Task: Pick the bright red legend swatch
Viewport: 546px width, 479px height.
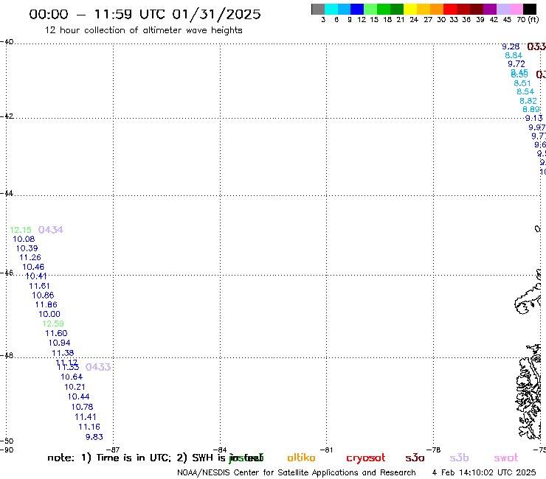Action: pyautogui.click(x=449, y=9)
